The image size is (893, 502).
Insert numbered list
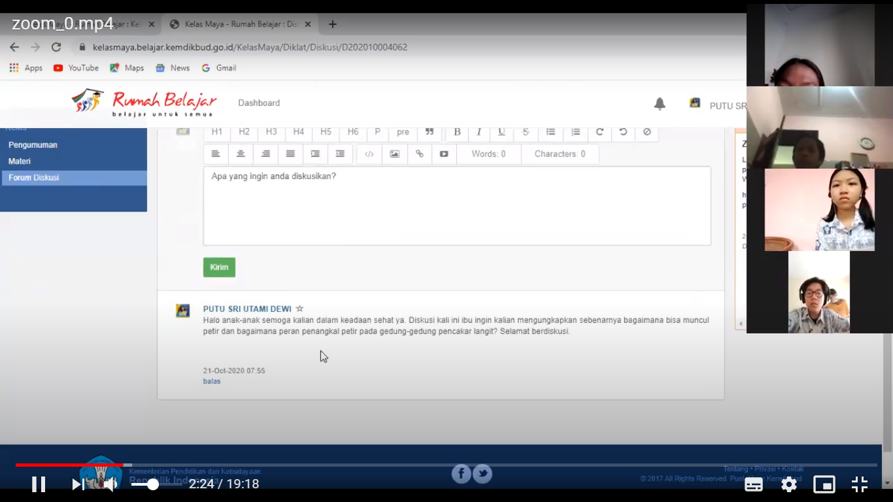click(x=575, y=132)
